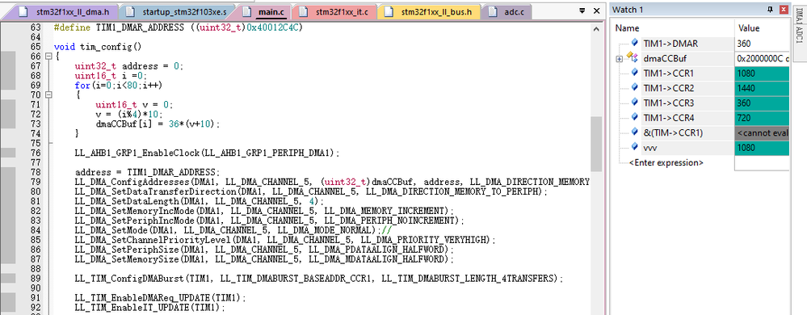This screenshot has width=807, height=315.
Task: Click the Watch 1 panel title
Action: click(628, 9)
